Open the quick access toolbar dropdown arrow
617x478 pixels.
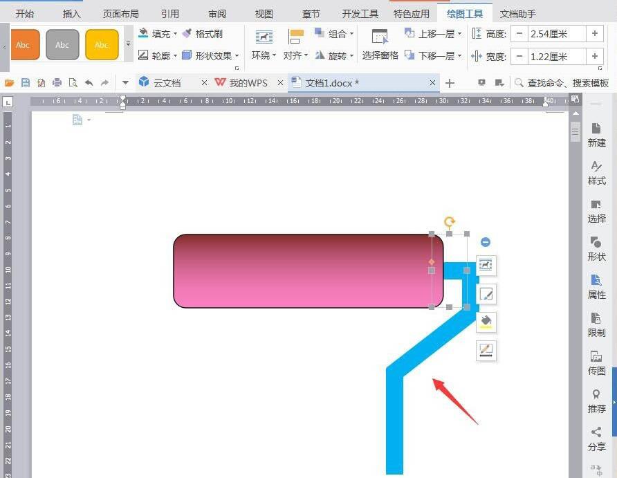(x=125, y=82)
